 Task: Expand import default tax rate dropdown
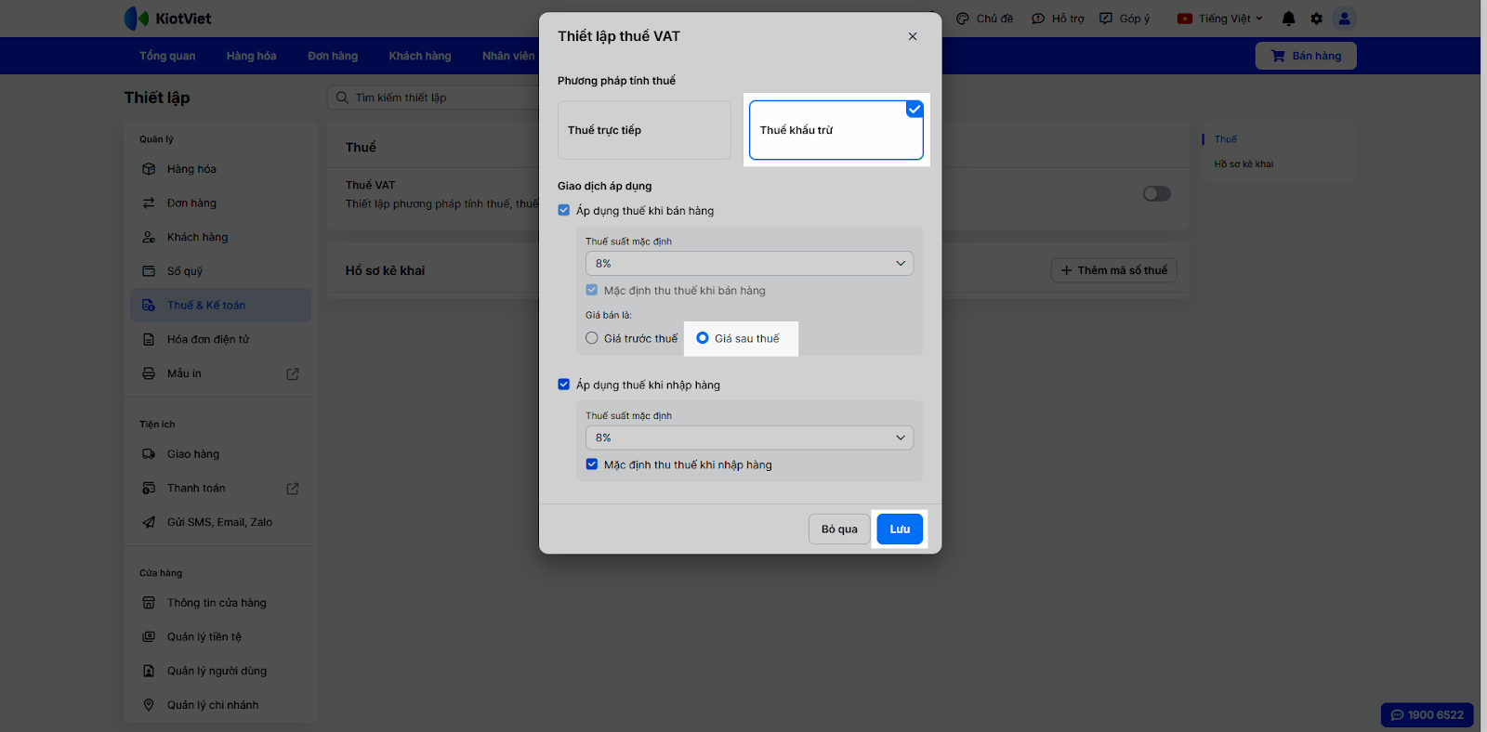click(749, 438)
